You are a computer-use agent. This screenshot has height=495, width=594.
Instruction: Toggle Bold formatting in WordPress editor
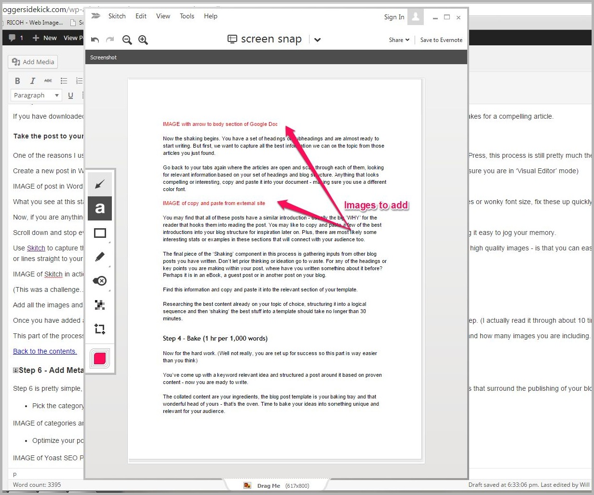(x=17, y=81)
